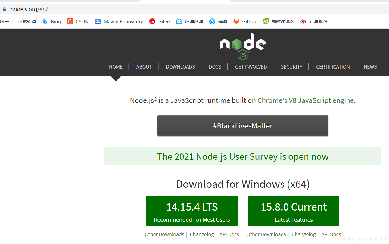This screenshot has height=244, width=389.
Task: Click the lock icon in address bar
Action: click(4, 9)
